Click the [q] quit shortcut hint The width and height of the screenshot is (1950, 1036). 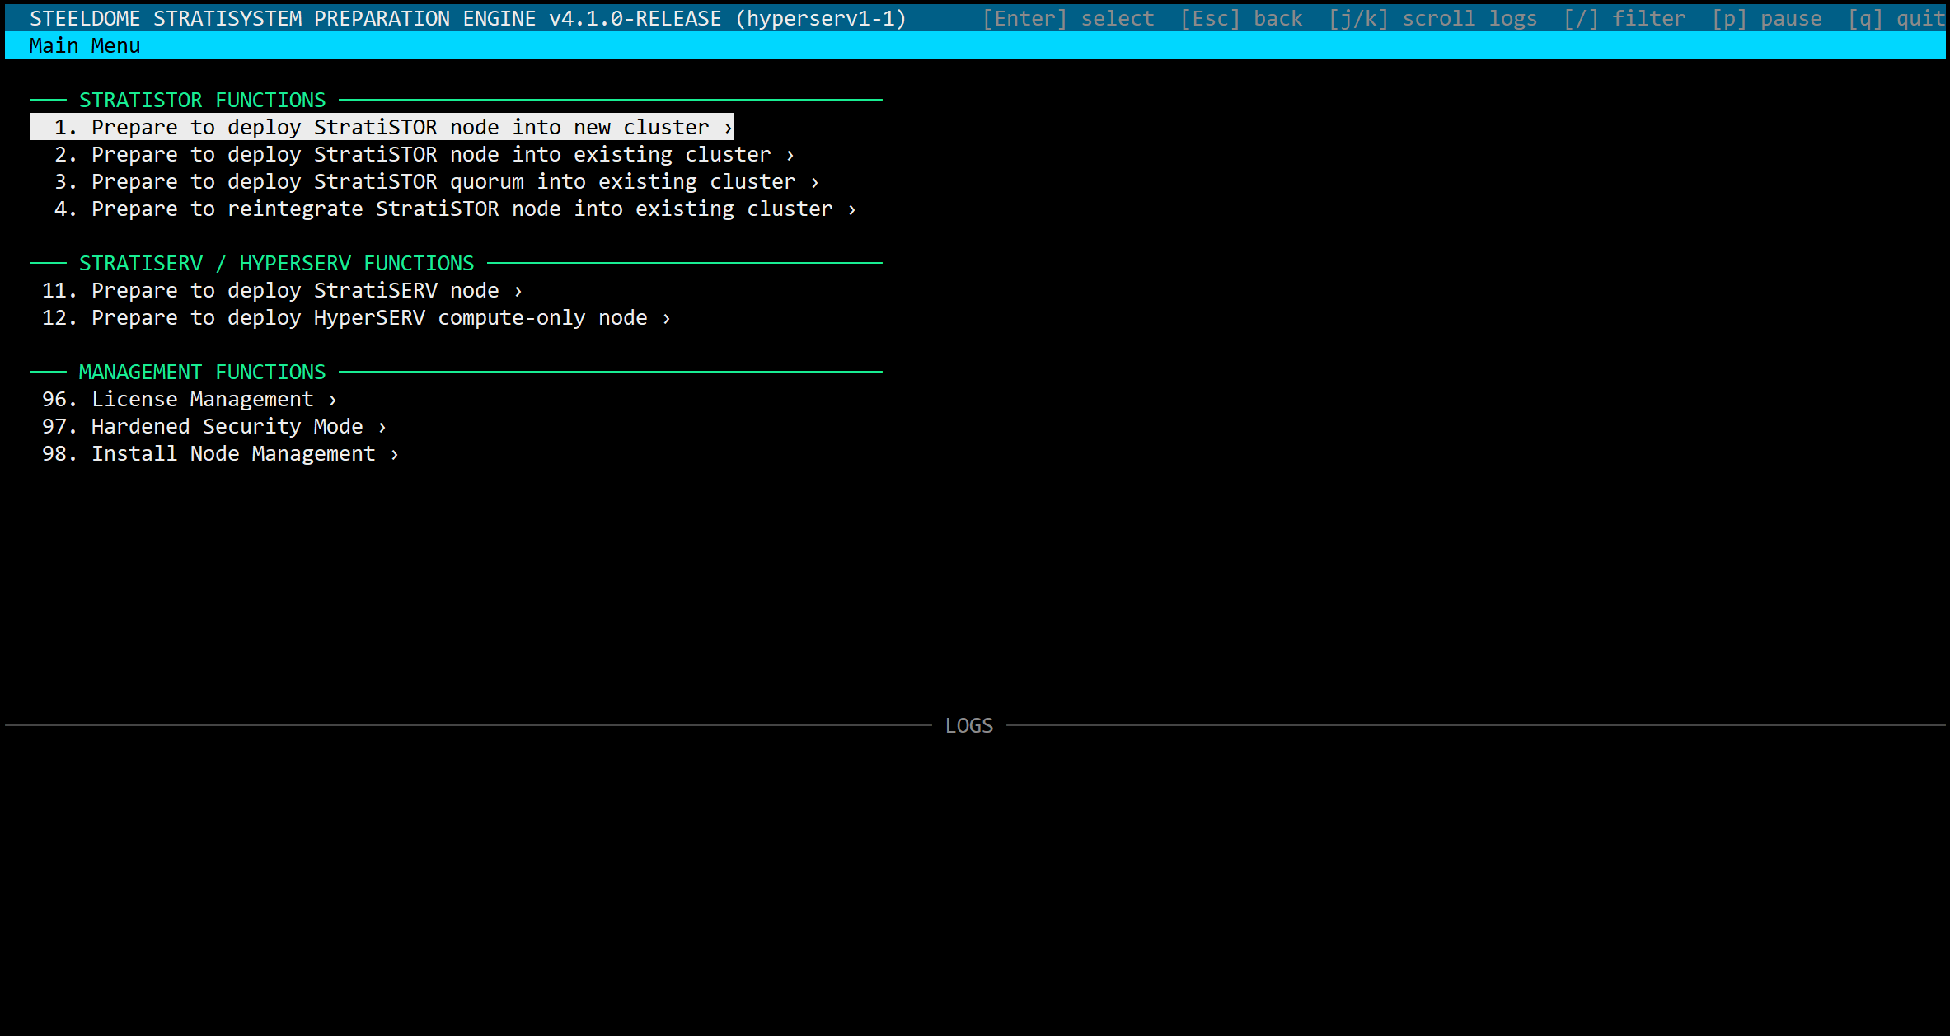(1896, 18)
